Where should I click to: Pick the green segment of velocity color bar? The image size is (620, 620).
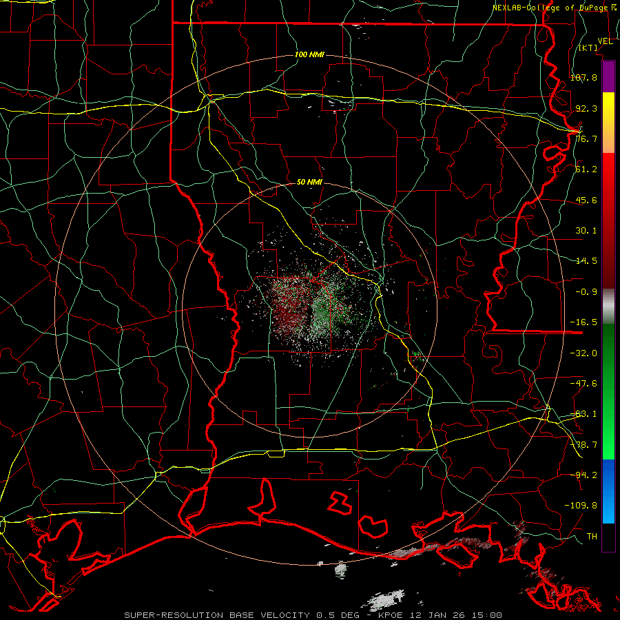click(x=608, y=391)
